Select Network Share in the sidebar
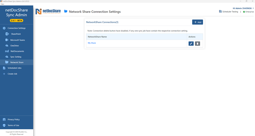Viewport: 255px width, 136px height. (16, 62)
